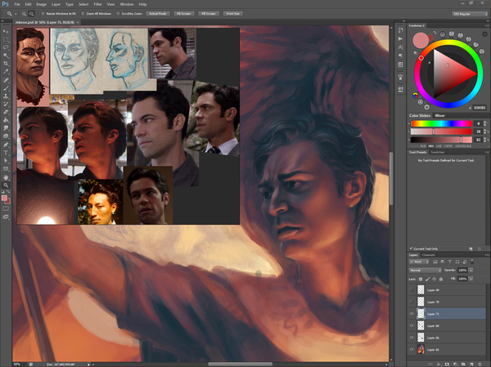Pick the Crop tool
The image size is (491, 367).
pyautogui.click(x=6, y=65)
